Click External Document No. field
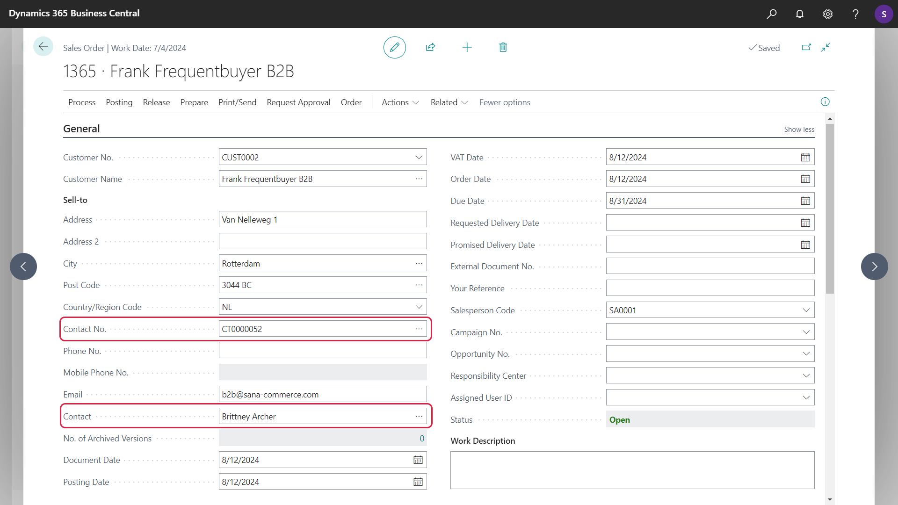The image size is (898, 505). click(710, 267)
